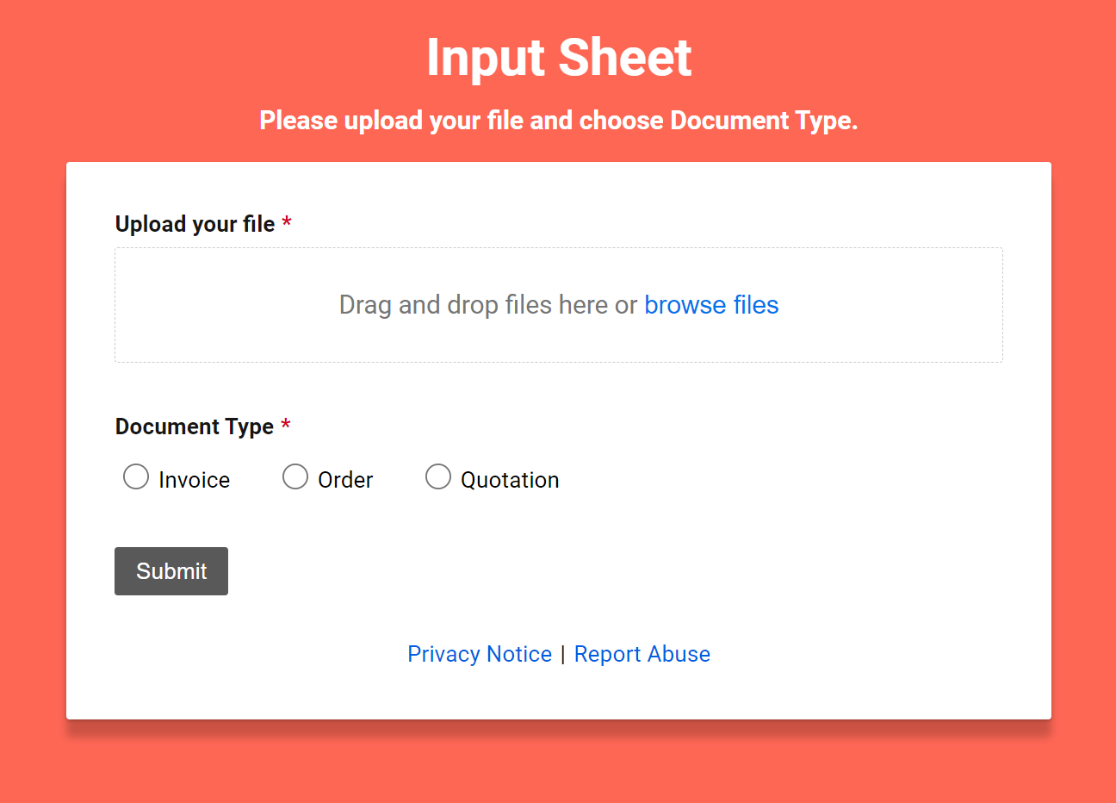The width and height of the screenshot is (1116, 803).
Task: Click the 'Please upload your file' subtitle
Action: point(559,120)
